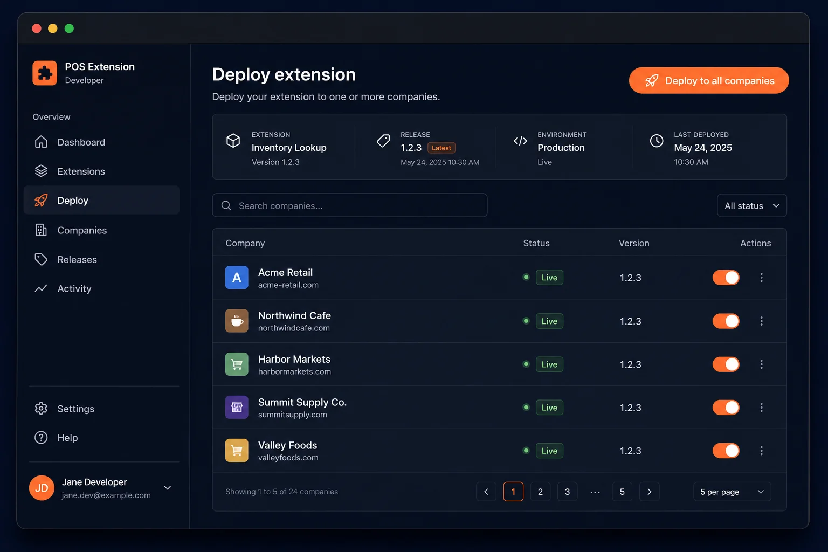Open Companies in the sidebar
Screen dimensions: 828x552
click(x=101, y=230)
